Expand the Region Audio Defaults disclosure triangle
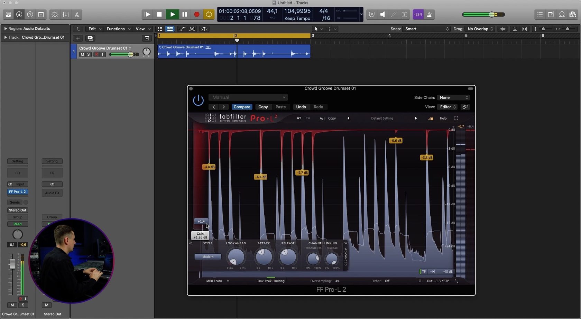Screen dimensions: 581x319 (x=5, y=29)
